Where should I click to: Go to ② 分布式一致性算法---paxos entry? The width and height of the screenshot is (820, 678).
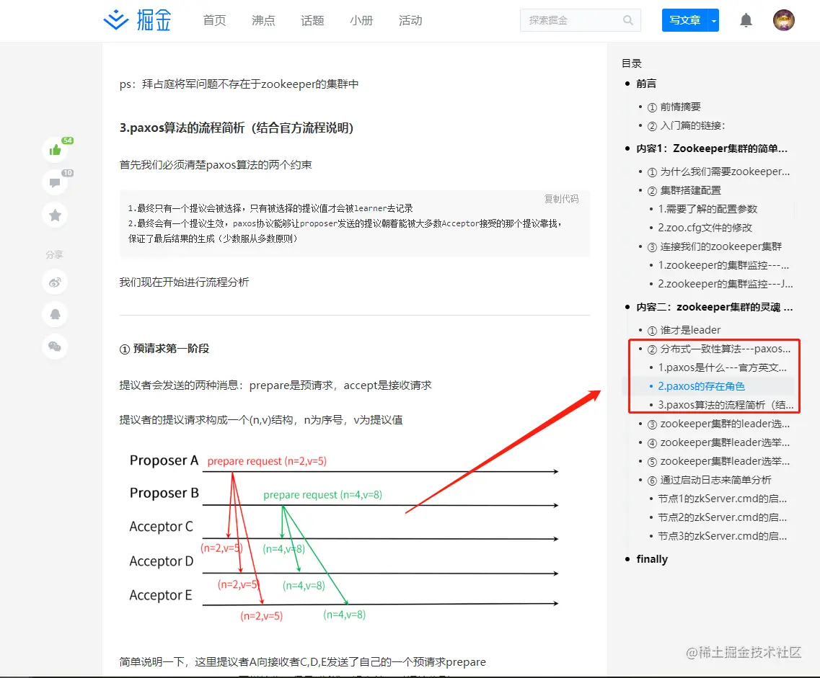[718, 349]
